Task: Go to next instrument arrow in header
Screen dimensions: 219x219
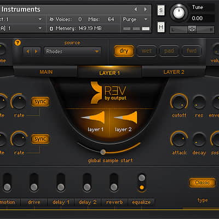Action: [x=146, y=9]
